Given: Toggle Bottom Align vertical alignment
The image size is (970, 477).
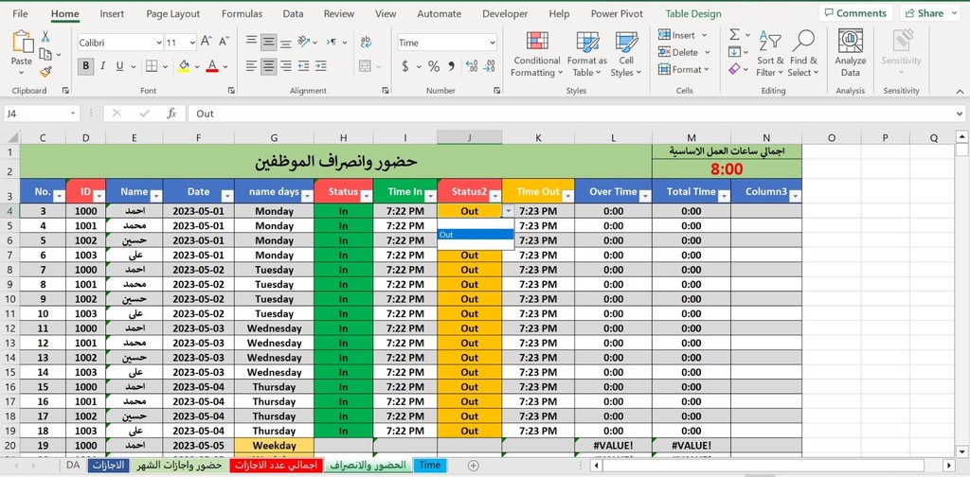Looking at the screenshot, I should pyautogui.click(x=286, y=42).
